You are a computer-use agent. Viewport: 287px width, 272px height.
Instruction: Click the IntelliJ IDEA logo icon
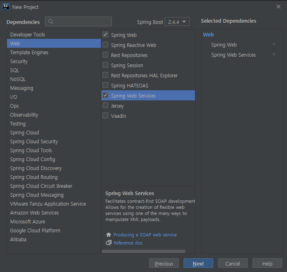coord(6,7)
